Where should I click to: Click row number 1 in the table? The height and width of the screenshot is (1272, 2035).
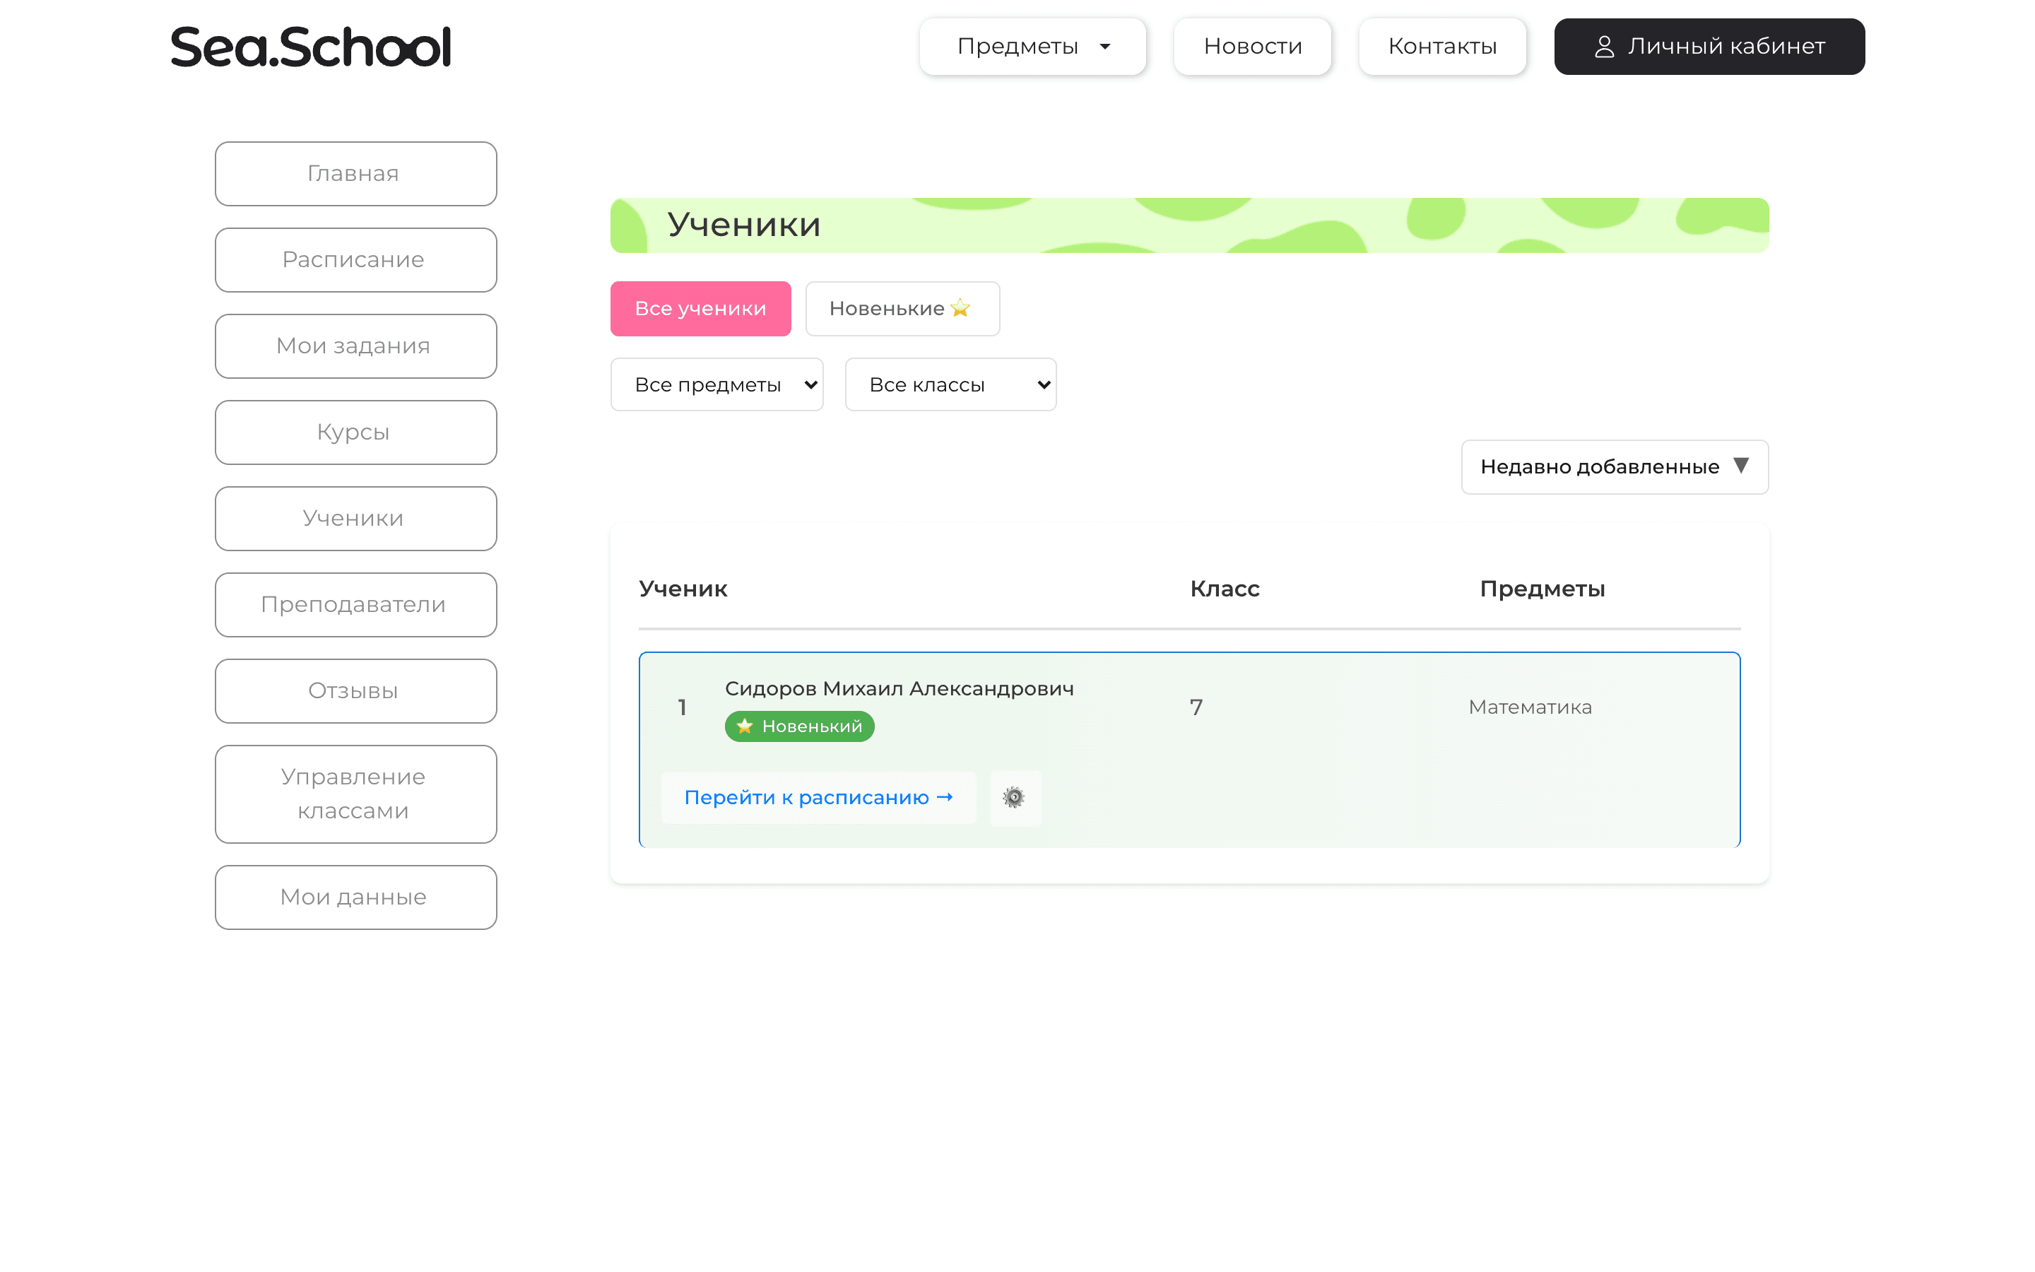click(x=682, y=707)
